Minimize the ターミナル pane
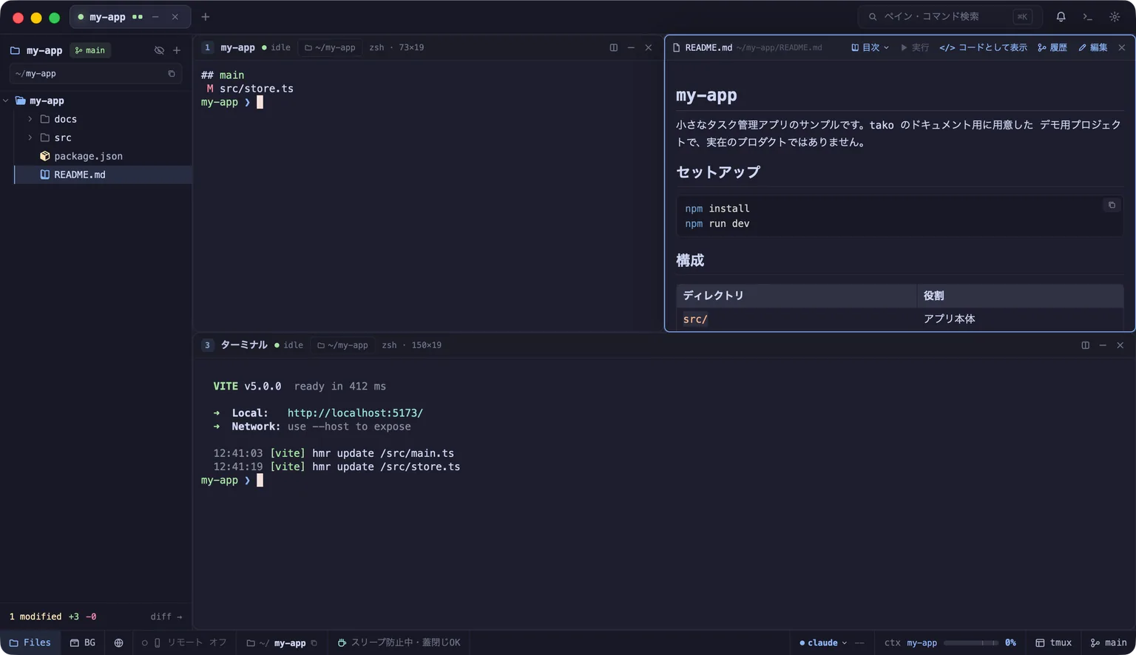 tap(1103, 345)
